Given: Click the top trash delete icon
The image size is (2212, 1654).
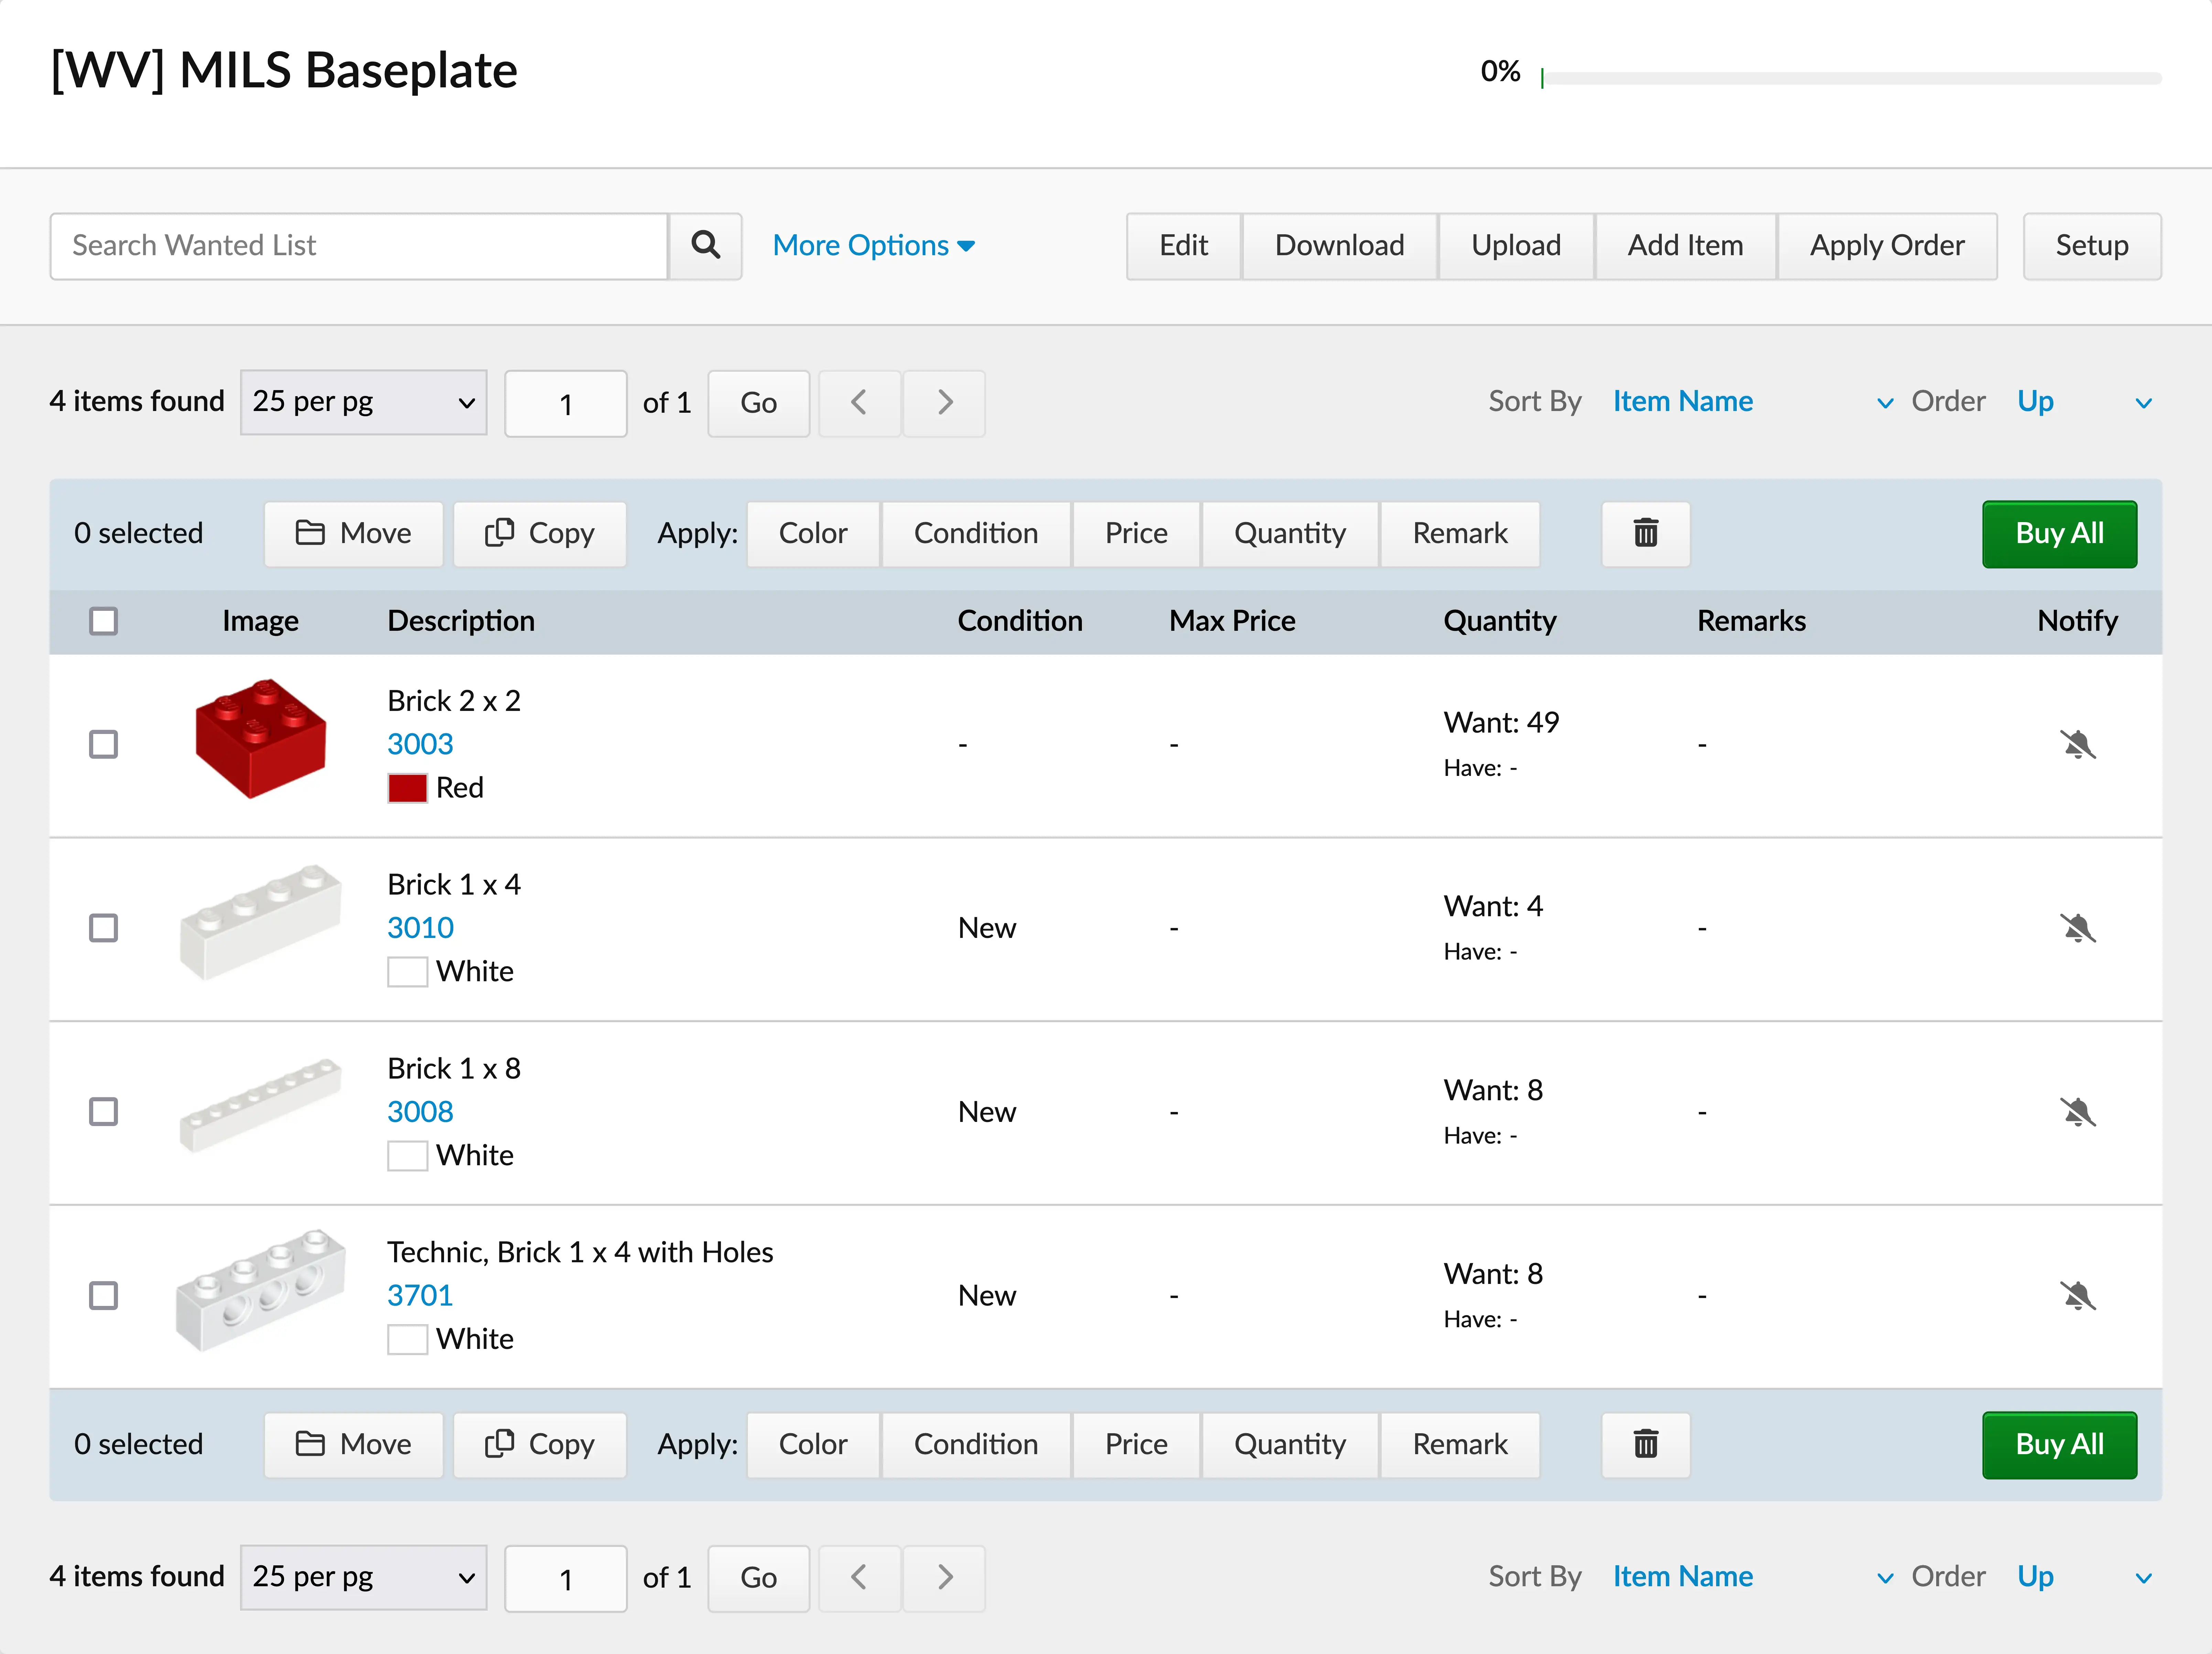Looking at the screenshot, I should [x=1646, y=534].
